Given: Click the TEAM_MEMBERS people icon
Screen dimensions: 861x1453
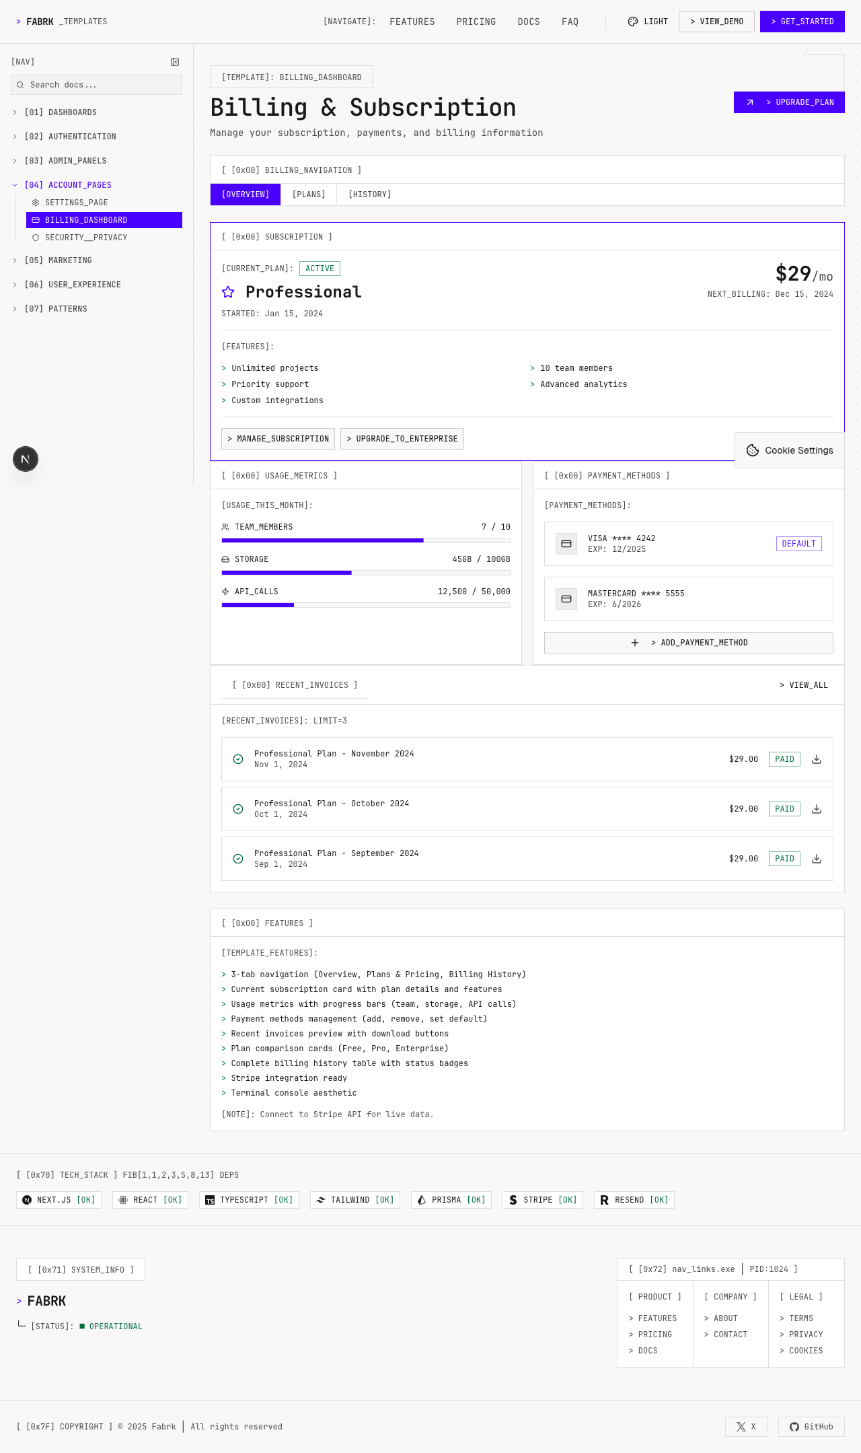Looking at the screenshot, I should point(225,527).
